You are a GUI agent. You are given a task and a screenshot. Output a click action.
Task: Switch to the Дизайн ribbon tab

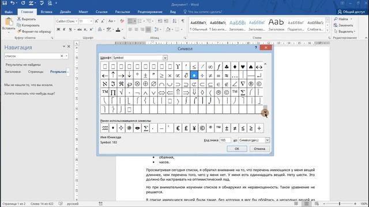coord(65,11)
